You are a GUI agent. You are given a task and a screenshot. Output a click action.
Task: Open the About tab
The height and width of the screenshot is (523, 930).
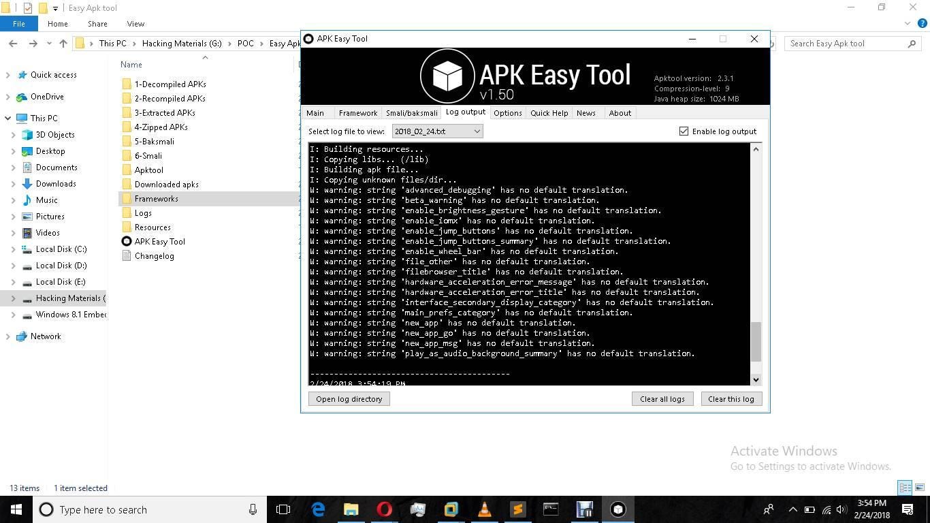(620, 113)
